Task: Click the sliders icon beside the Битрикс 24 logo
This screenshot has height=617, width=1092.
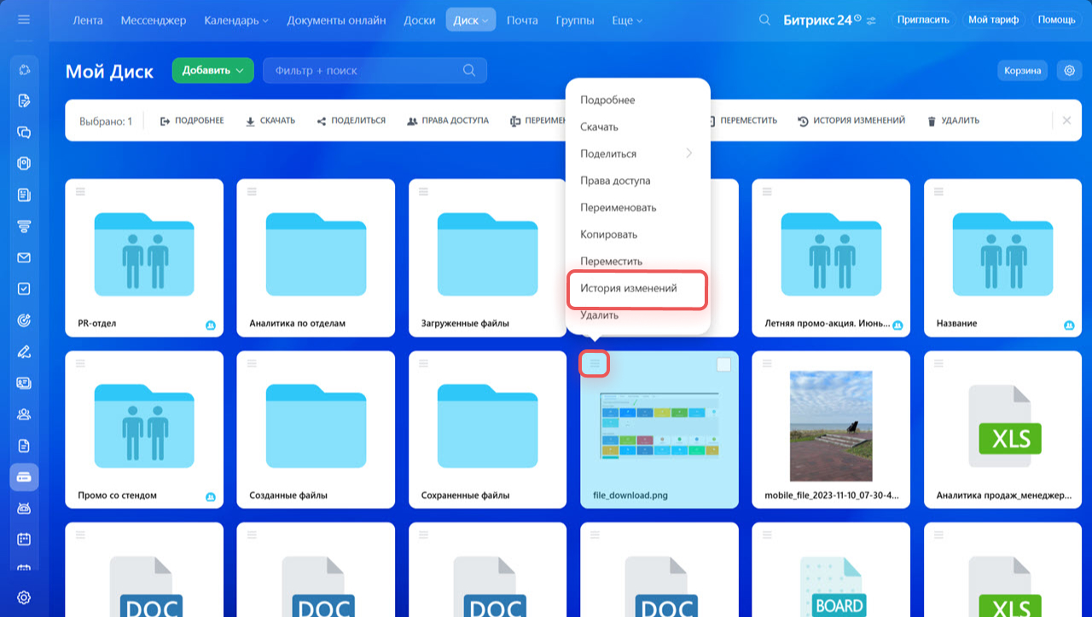Action: tap(871, 20)
